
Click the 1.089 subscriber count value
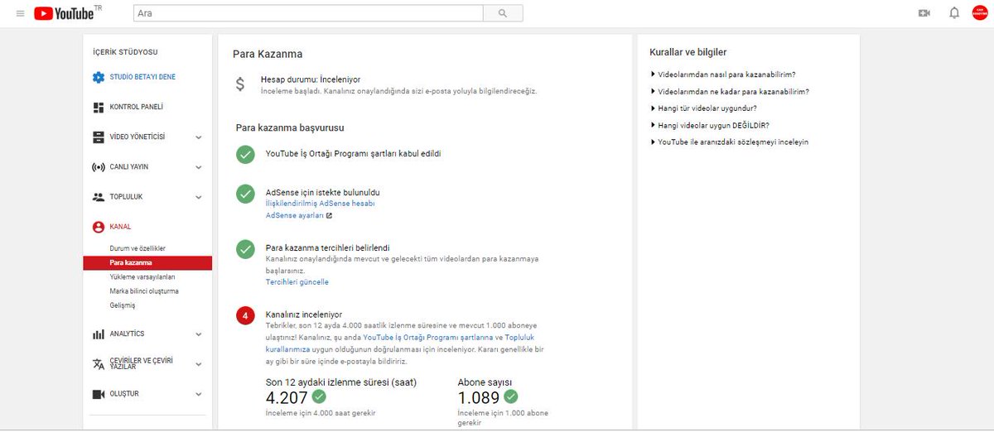click(478, 398)
